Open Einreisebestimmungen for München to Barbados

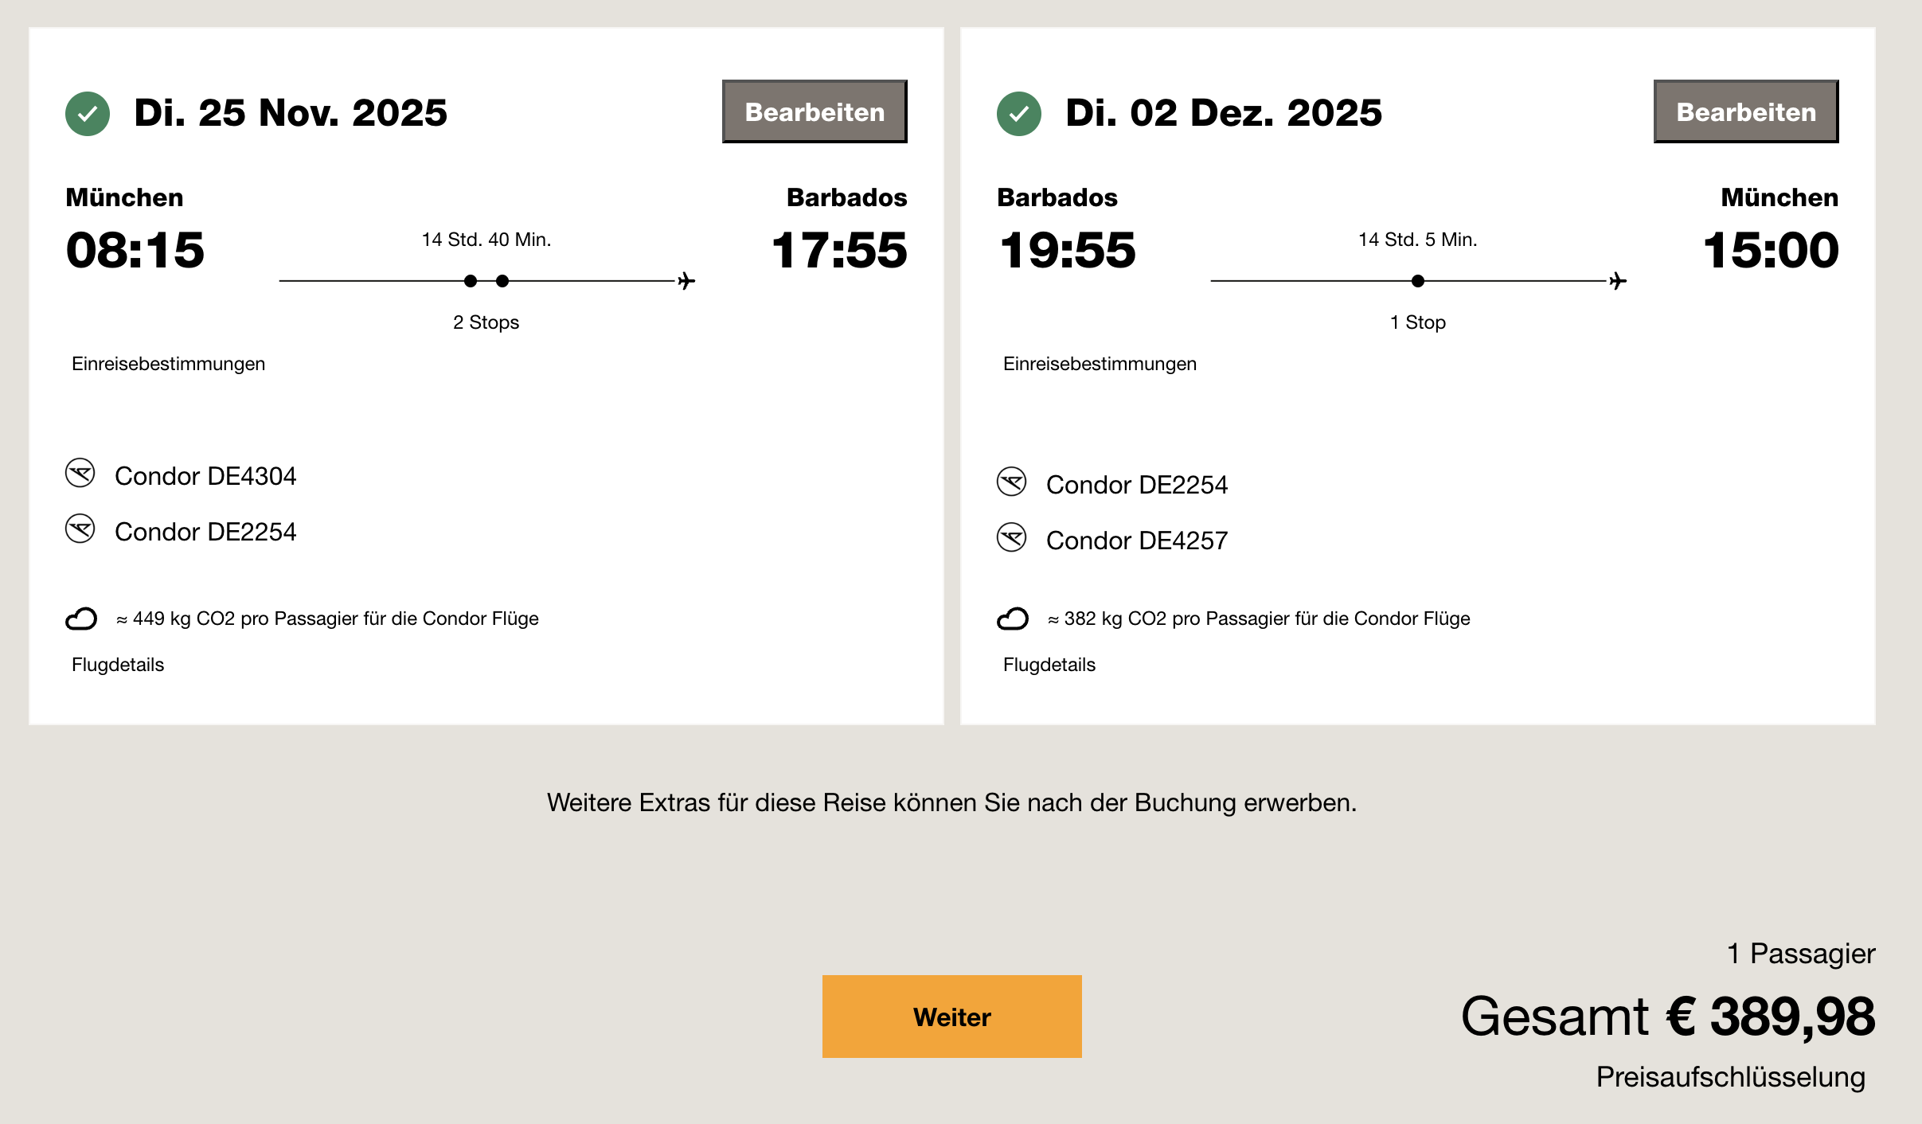pos(168,364)
